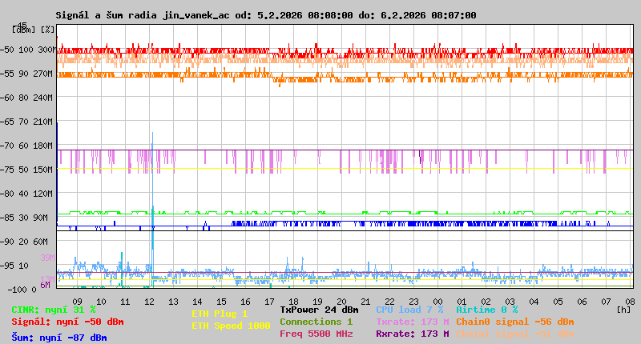Select the ETH Speed 1000 legend label
Viewport: 641px width, 344px height.
(231, 326)
